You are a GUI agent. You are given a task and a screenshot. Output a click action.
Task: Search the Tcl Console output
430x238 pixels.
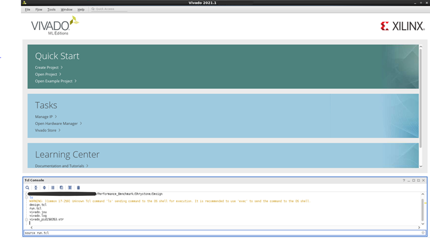pyautogui.click(x=28, y=188)
